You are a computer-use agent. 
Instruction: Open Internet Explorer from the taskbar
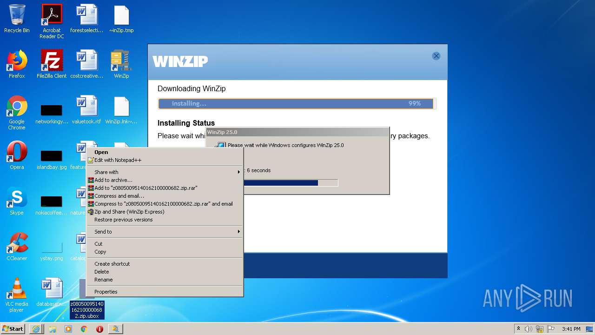point(36,329)
